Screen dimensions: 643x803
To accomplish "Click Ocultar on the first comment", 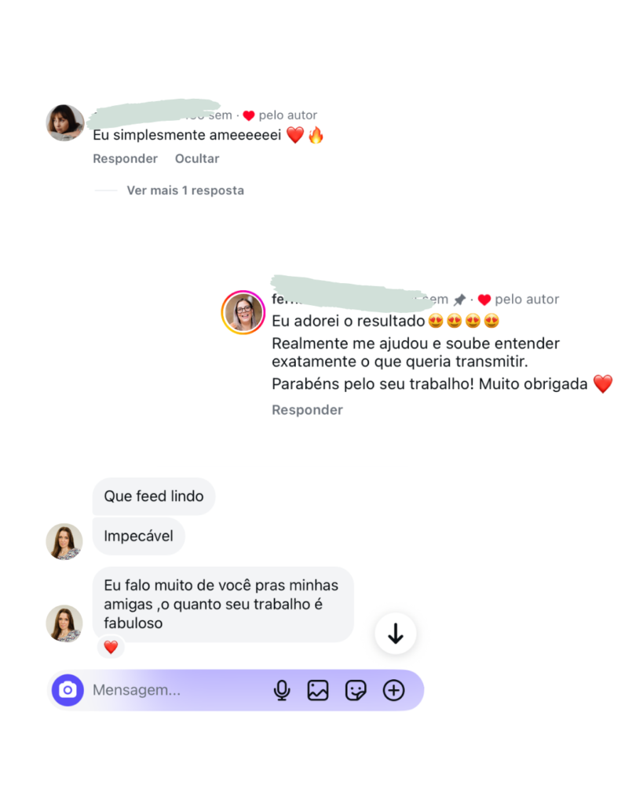I will pos(197,158).
